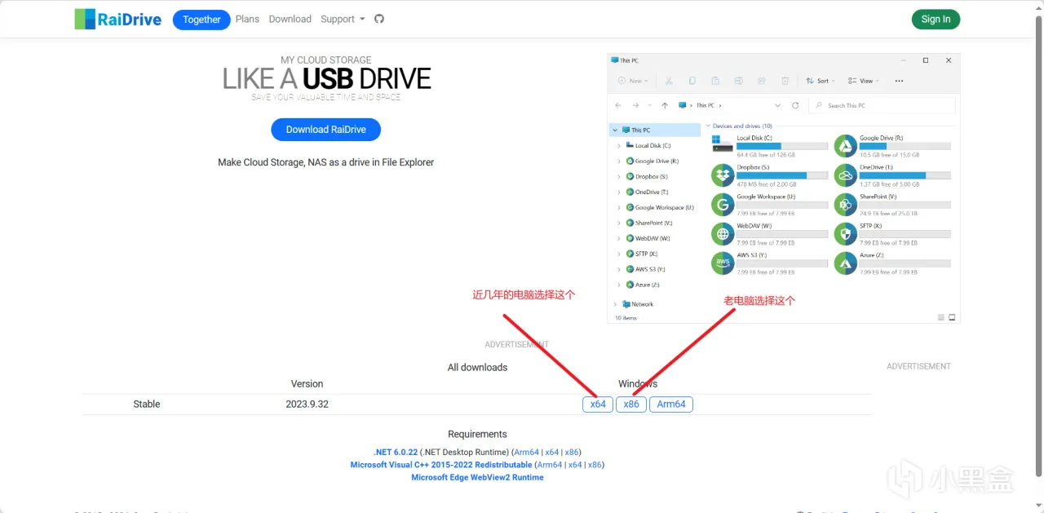The width and height of the screenshot is (1044, 513).
Task: Download the x64 Windows installer
Action: coord(598,405)
